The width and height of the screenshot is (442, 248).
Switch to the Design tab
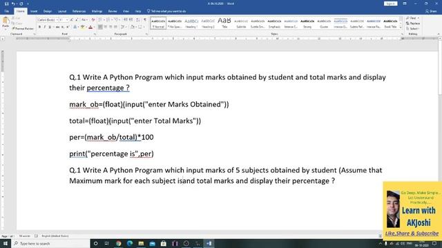(x=48, y=11)
